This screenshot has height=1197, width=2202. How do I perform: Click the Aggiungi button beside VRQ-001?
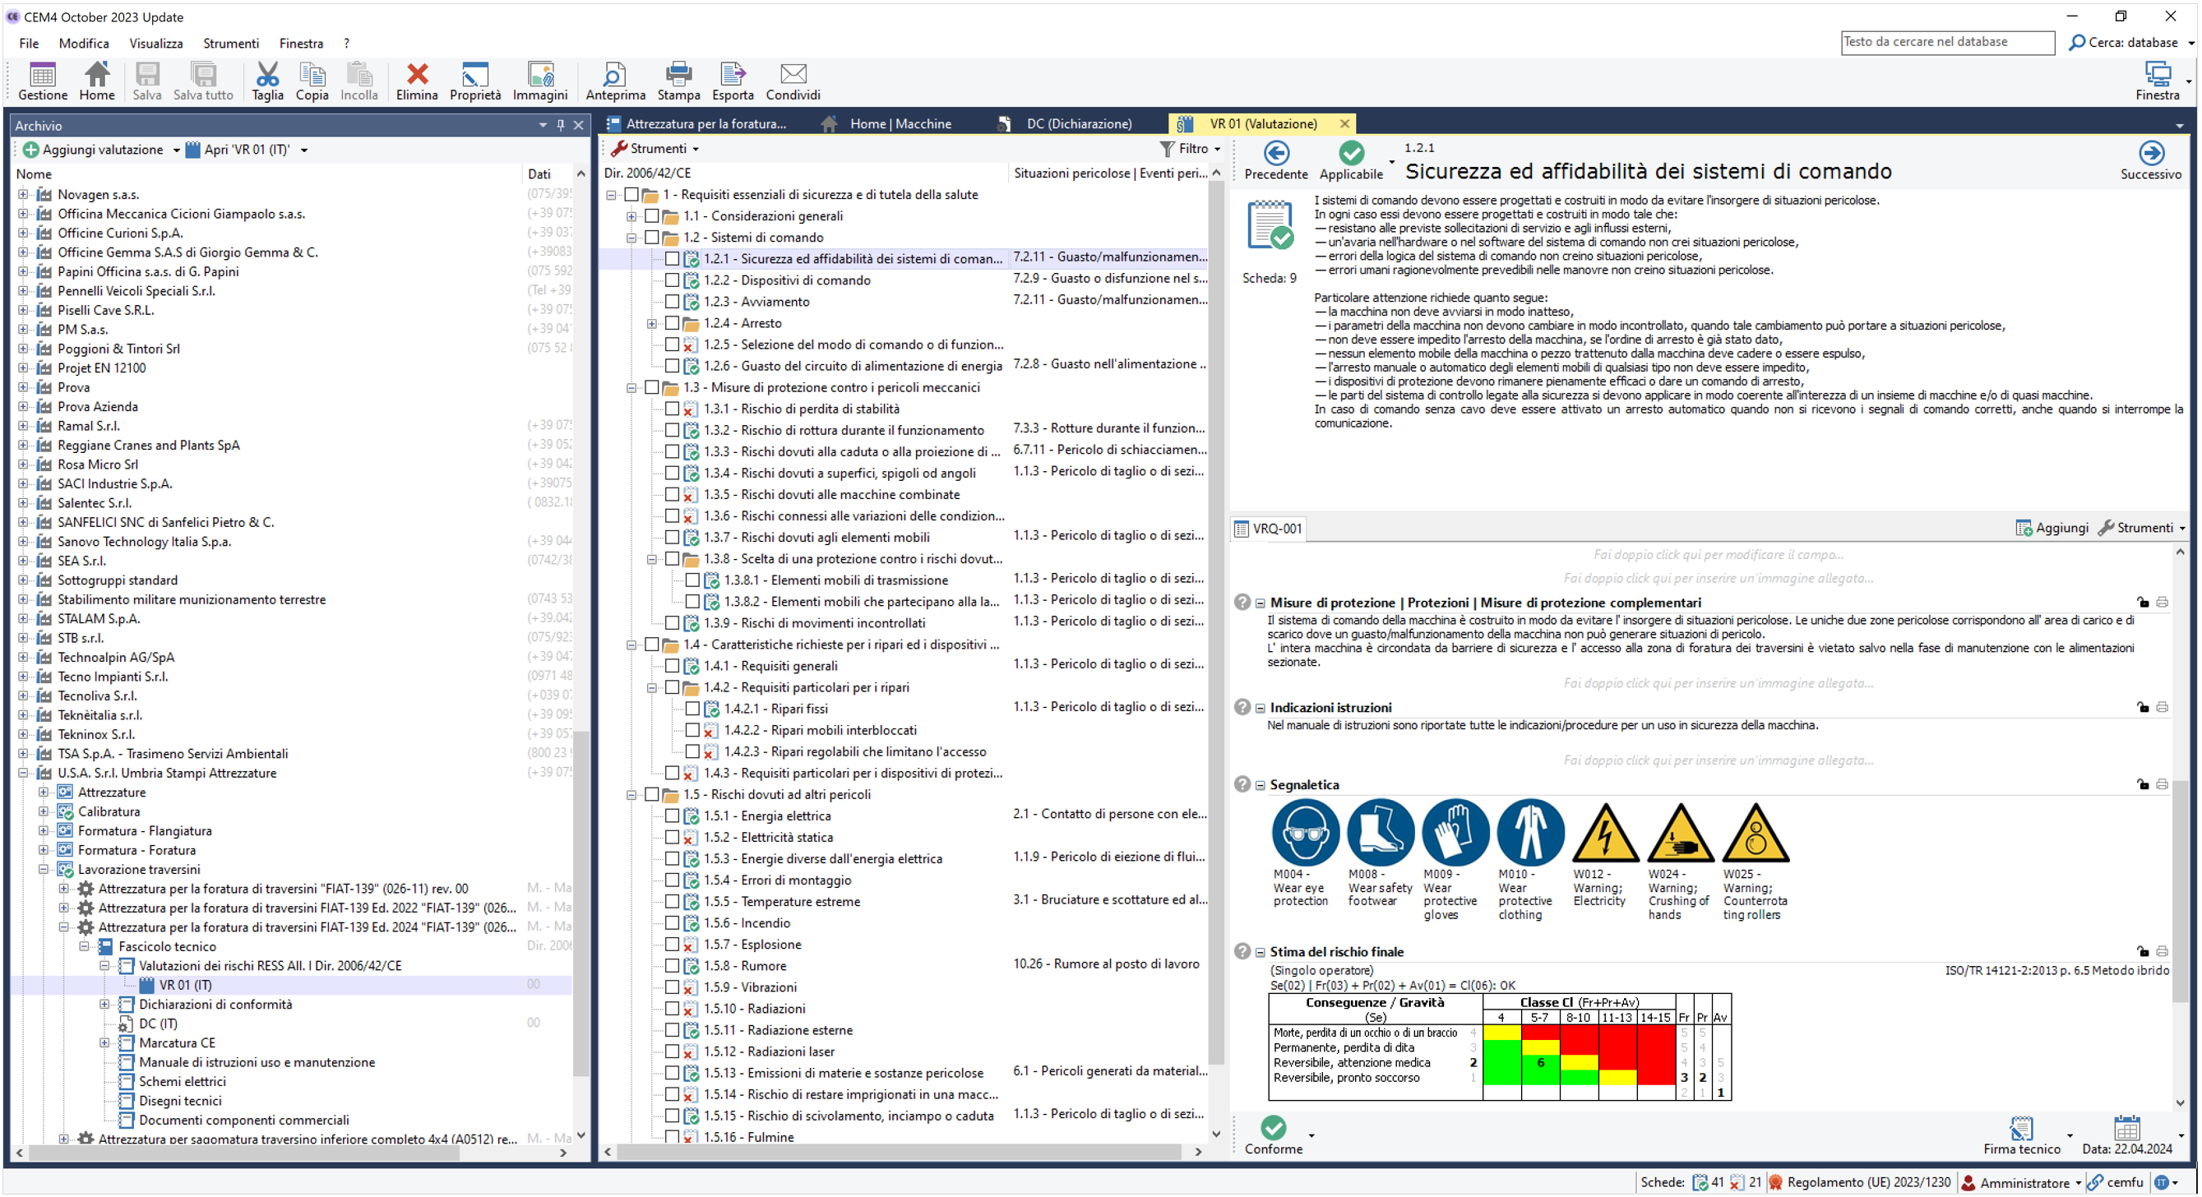2052,528
